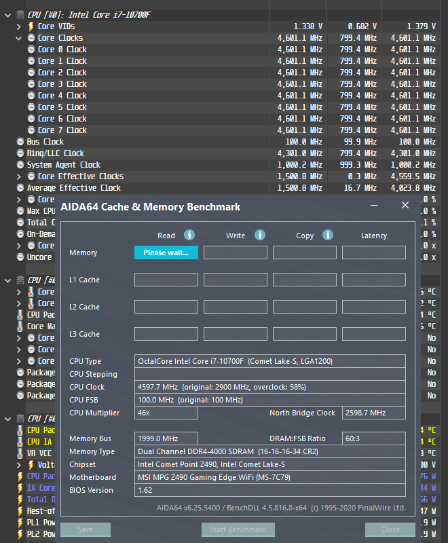Click the Copy info icon

328,235
